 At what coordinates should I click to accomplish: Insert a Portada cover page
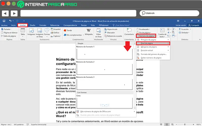[6, 29]
